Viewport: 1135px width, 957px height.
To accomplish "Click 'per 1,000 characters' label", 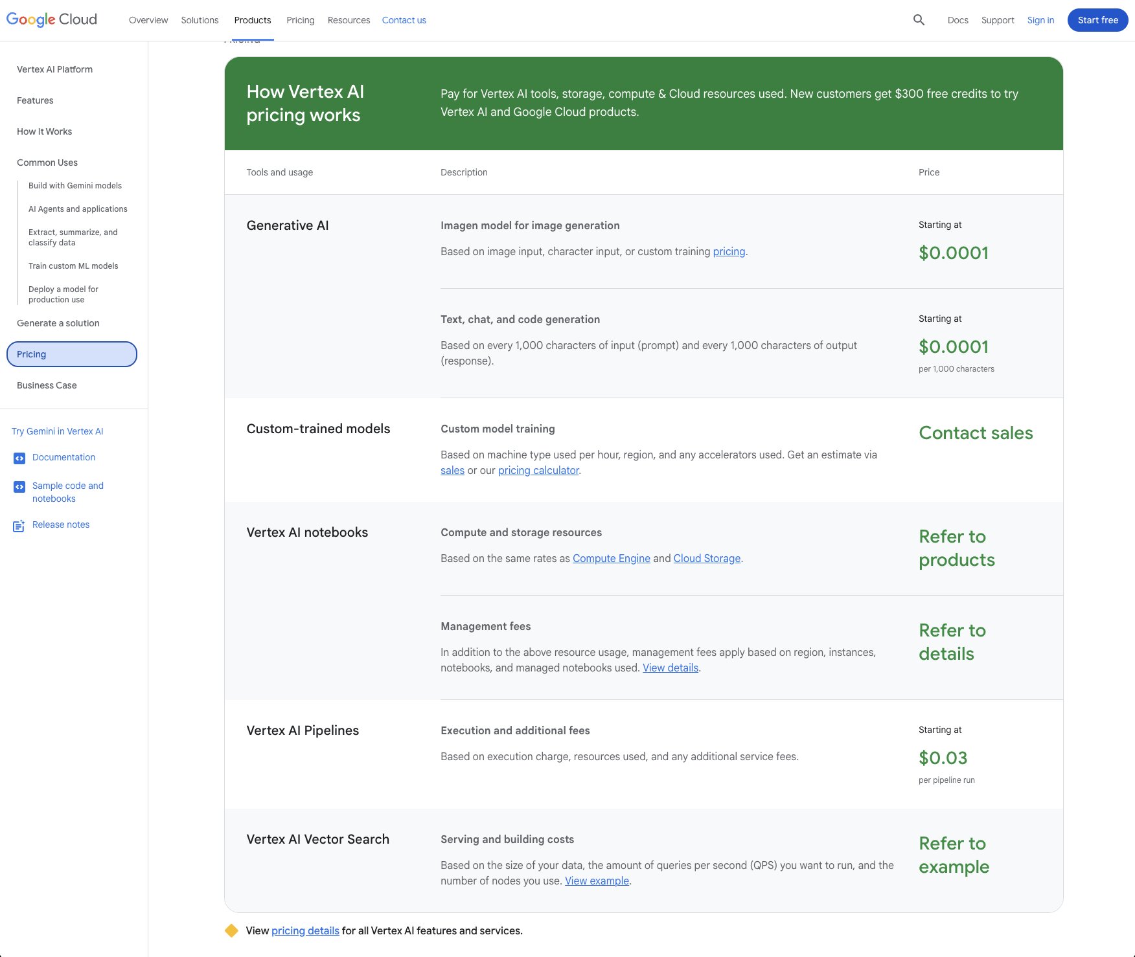I will 956,369.
